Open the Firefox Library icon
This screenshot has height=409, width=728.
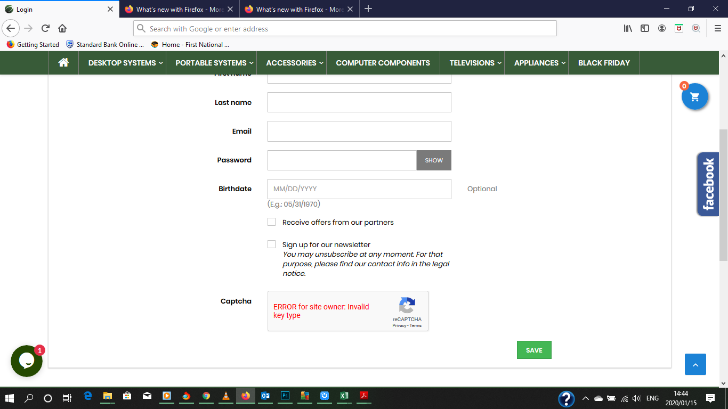[x=627, y=28]
